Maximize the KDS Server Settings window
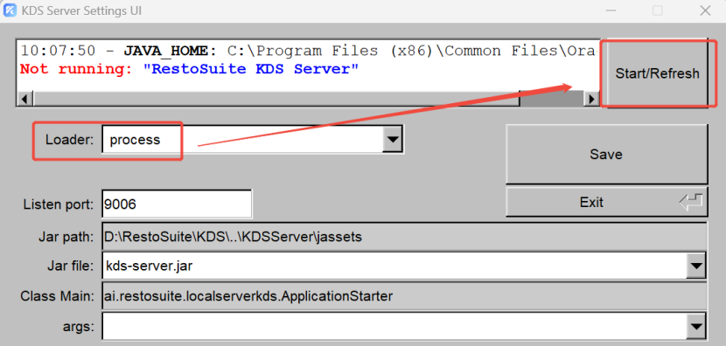 [x=658, y=10]
